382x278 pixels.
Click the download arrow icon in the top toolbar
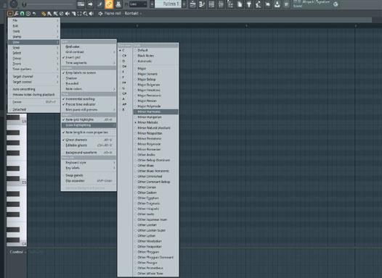click(x=277, y=4)
